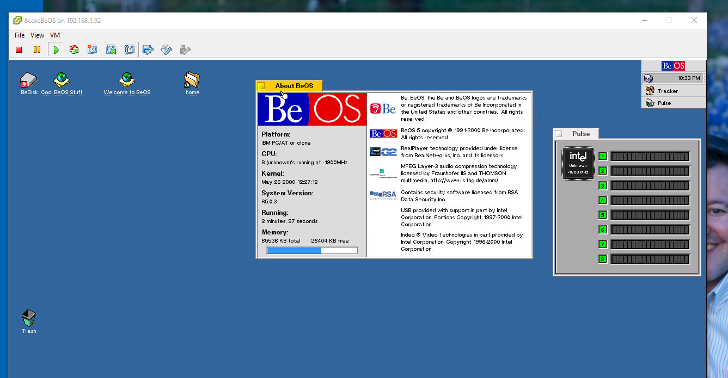The height and width of the screenshot is (378, 728).
Task: Open the snapshot manager icon
Action: coord(129,49)
